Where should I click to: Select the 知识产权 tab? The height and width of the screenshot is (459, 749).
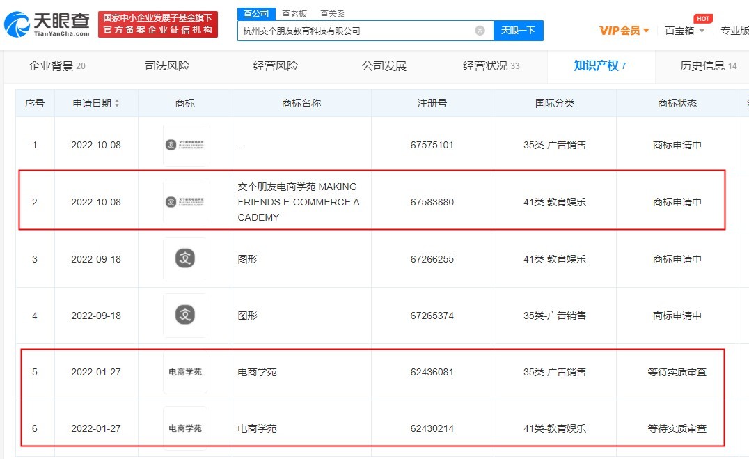600,66
